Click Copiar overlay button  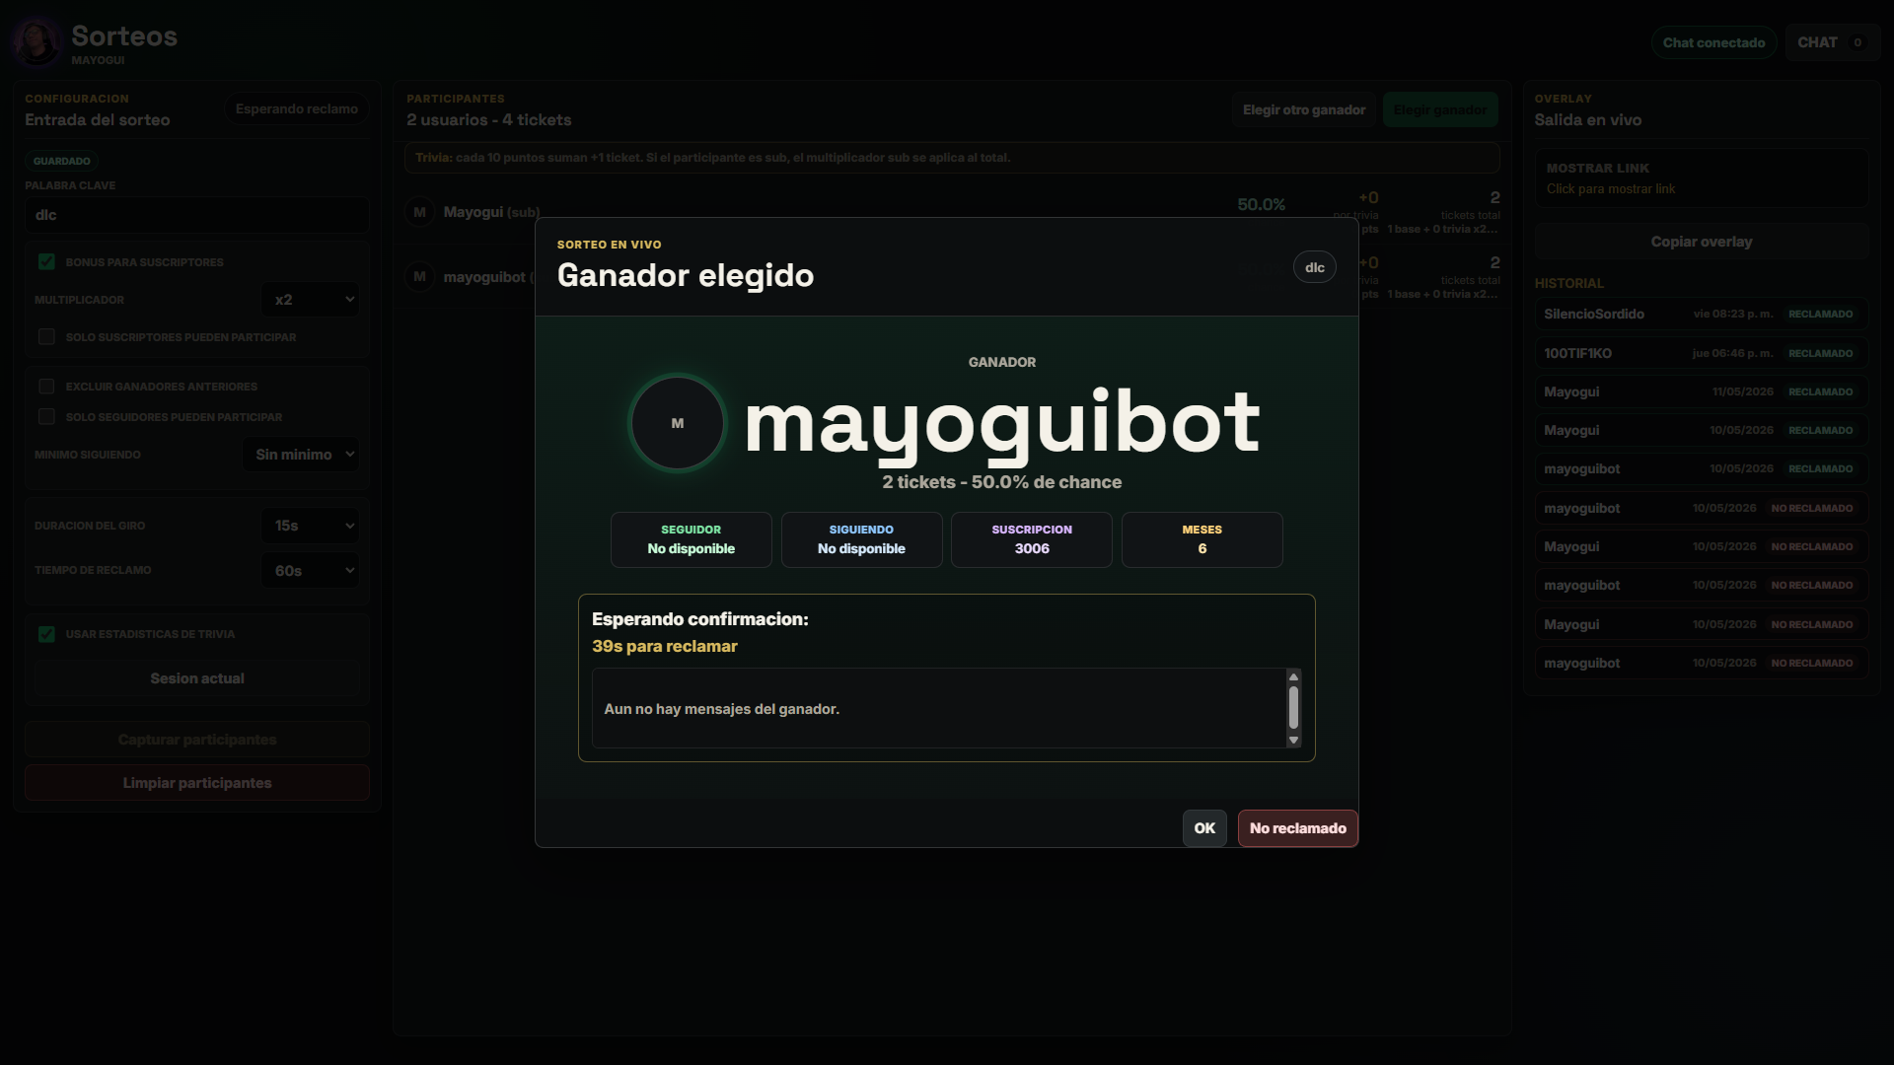tap(1702, 242)
